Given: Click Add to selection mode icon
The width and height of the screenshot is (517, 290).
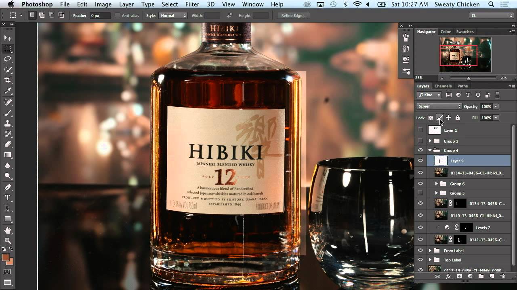Looking at the screenshot, I should [x=42, y=15].
